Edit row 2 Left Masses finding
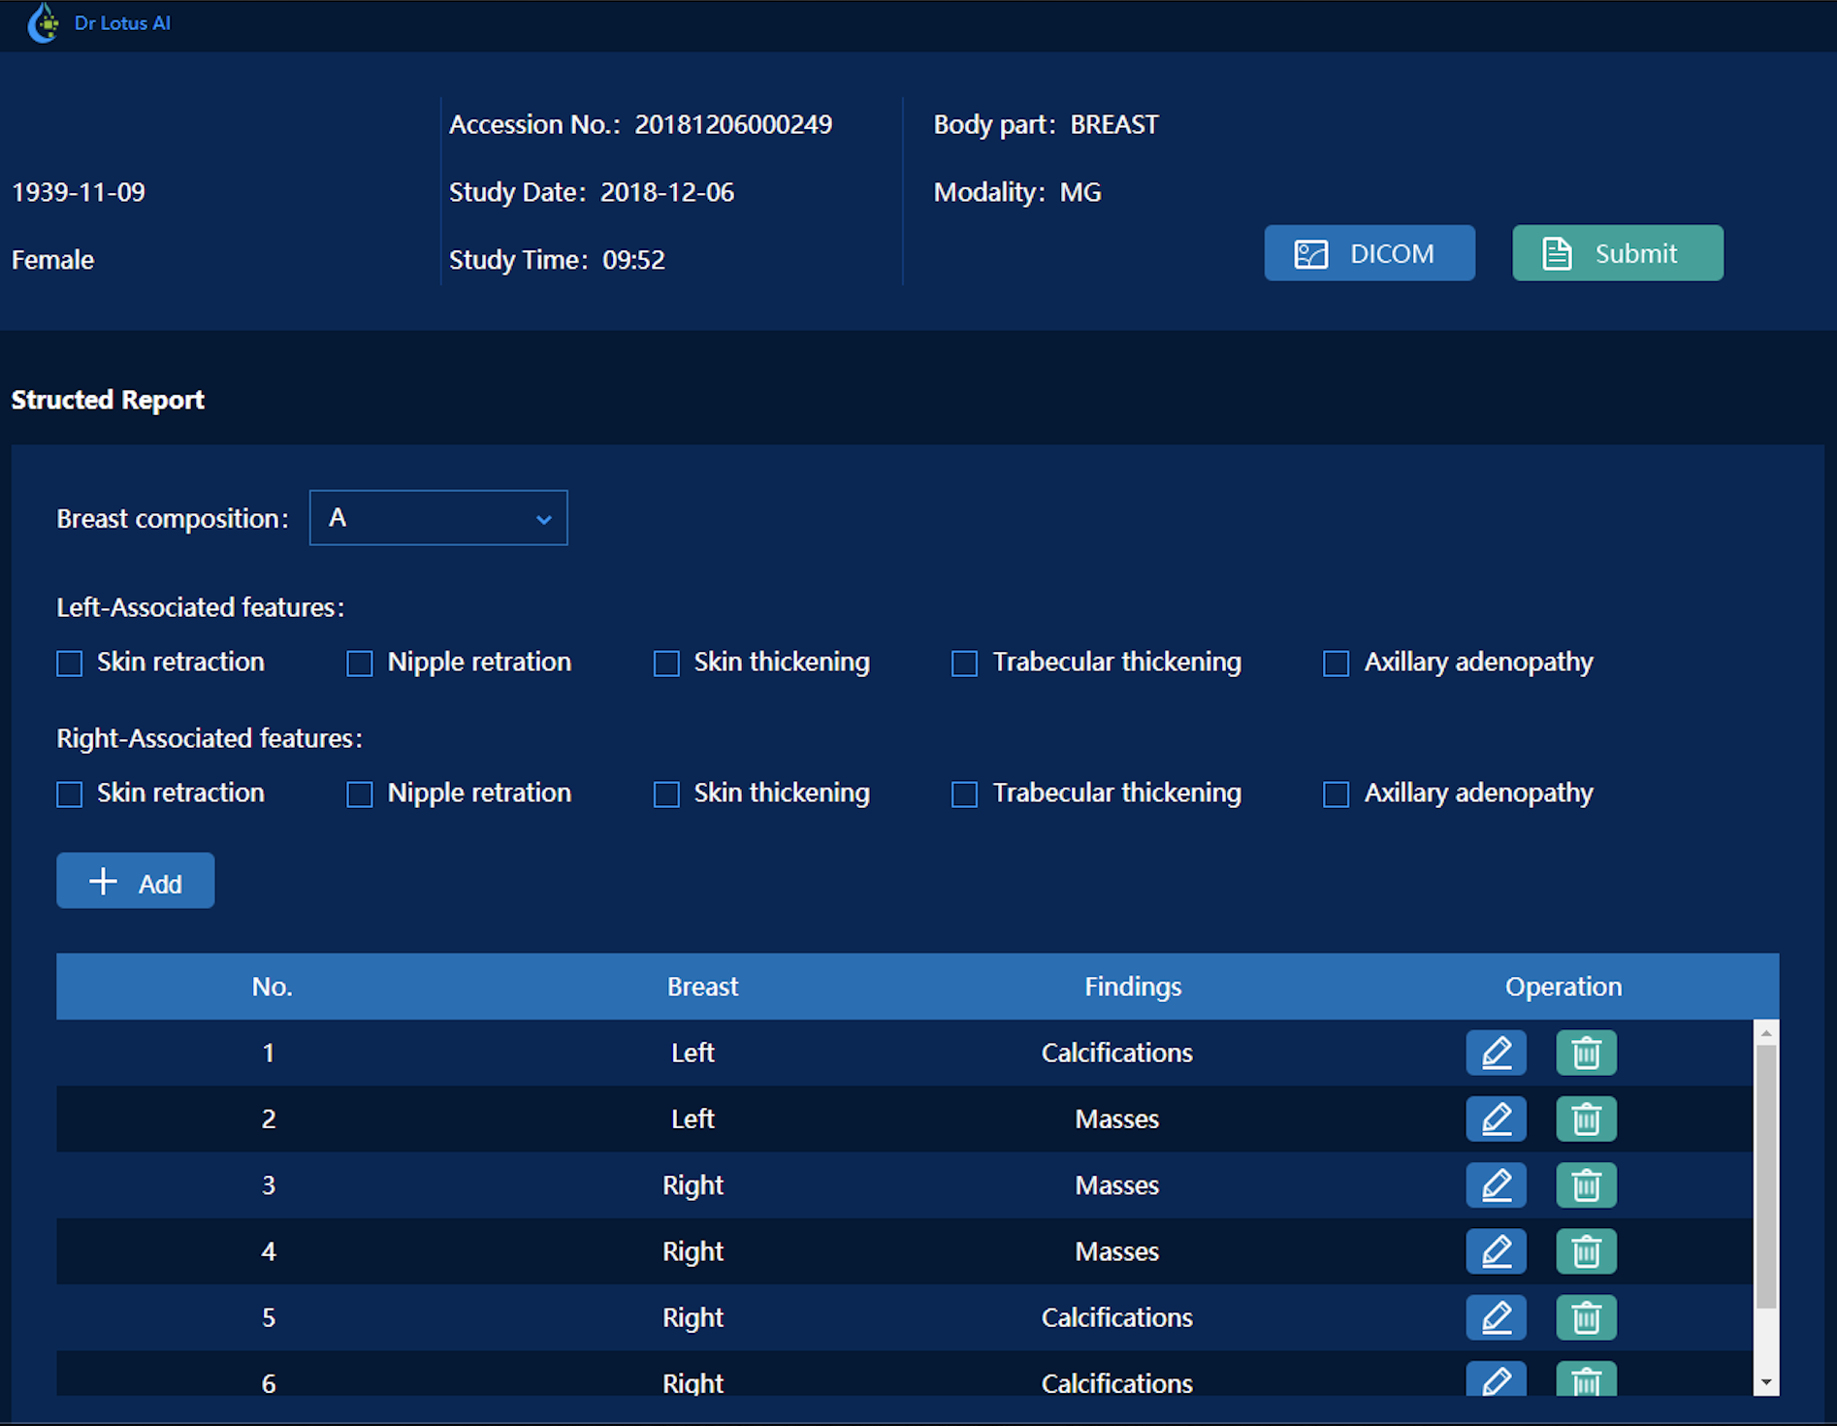 (x=1496, y=1118)
